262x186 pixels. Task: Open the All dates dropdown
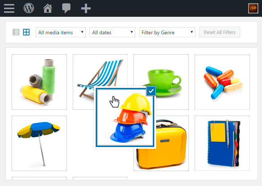[112, 32]
